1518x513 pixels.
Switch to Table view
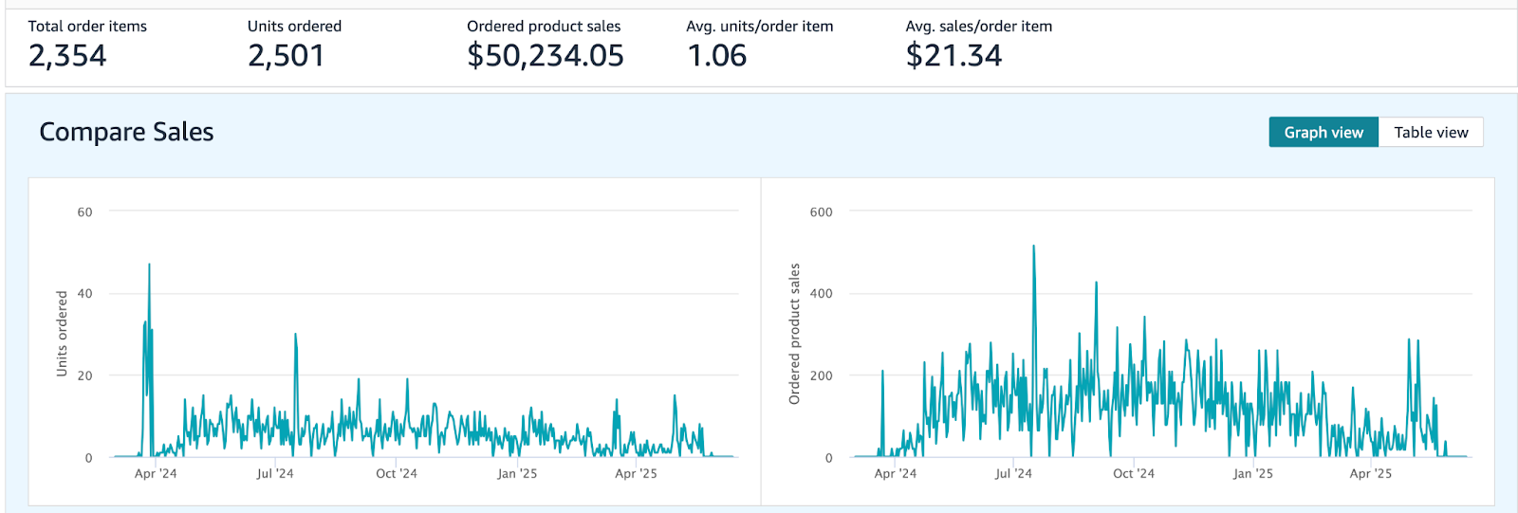[x=1431, y=133]
